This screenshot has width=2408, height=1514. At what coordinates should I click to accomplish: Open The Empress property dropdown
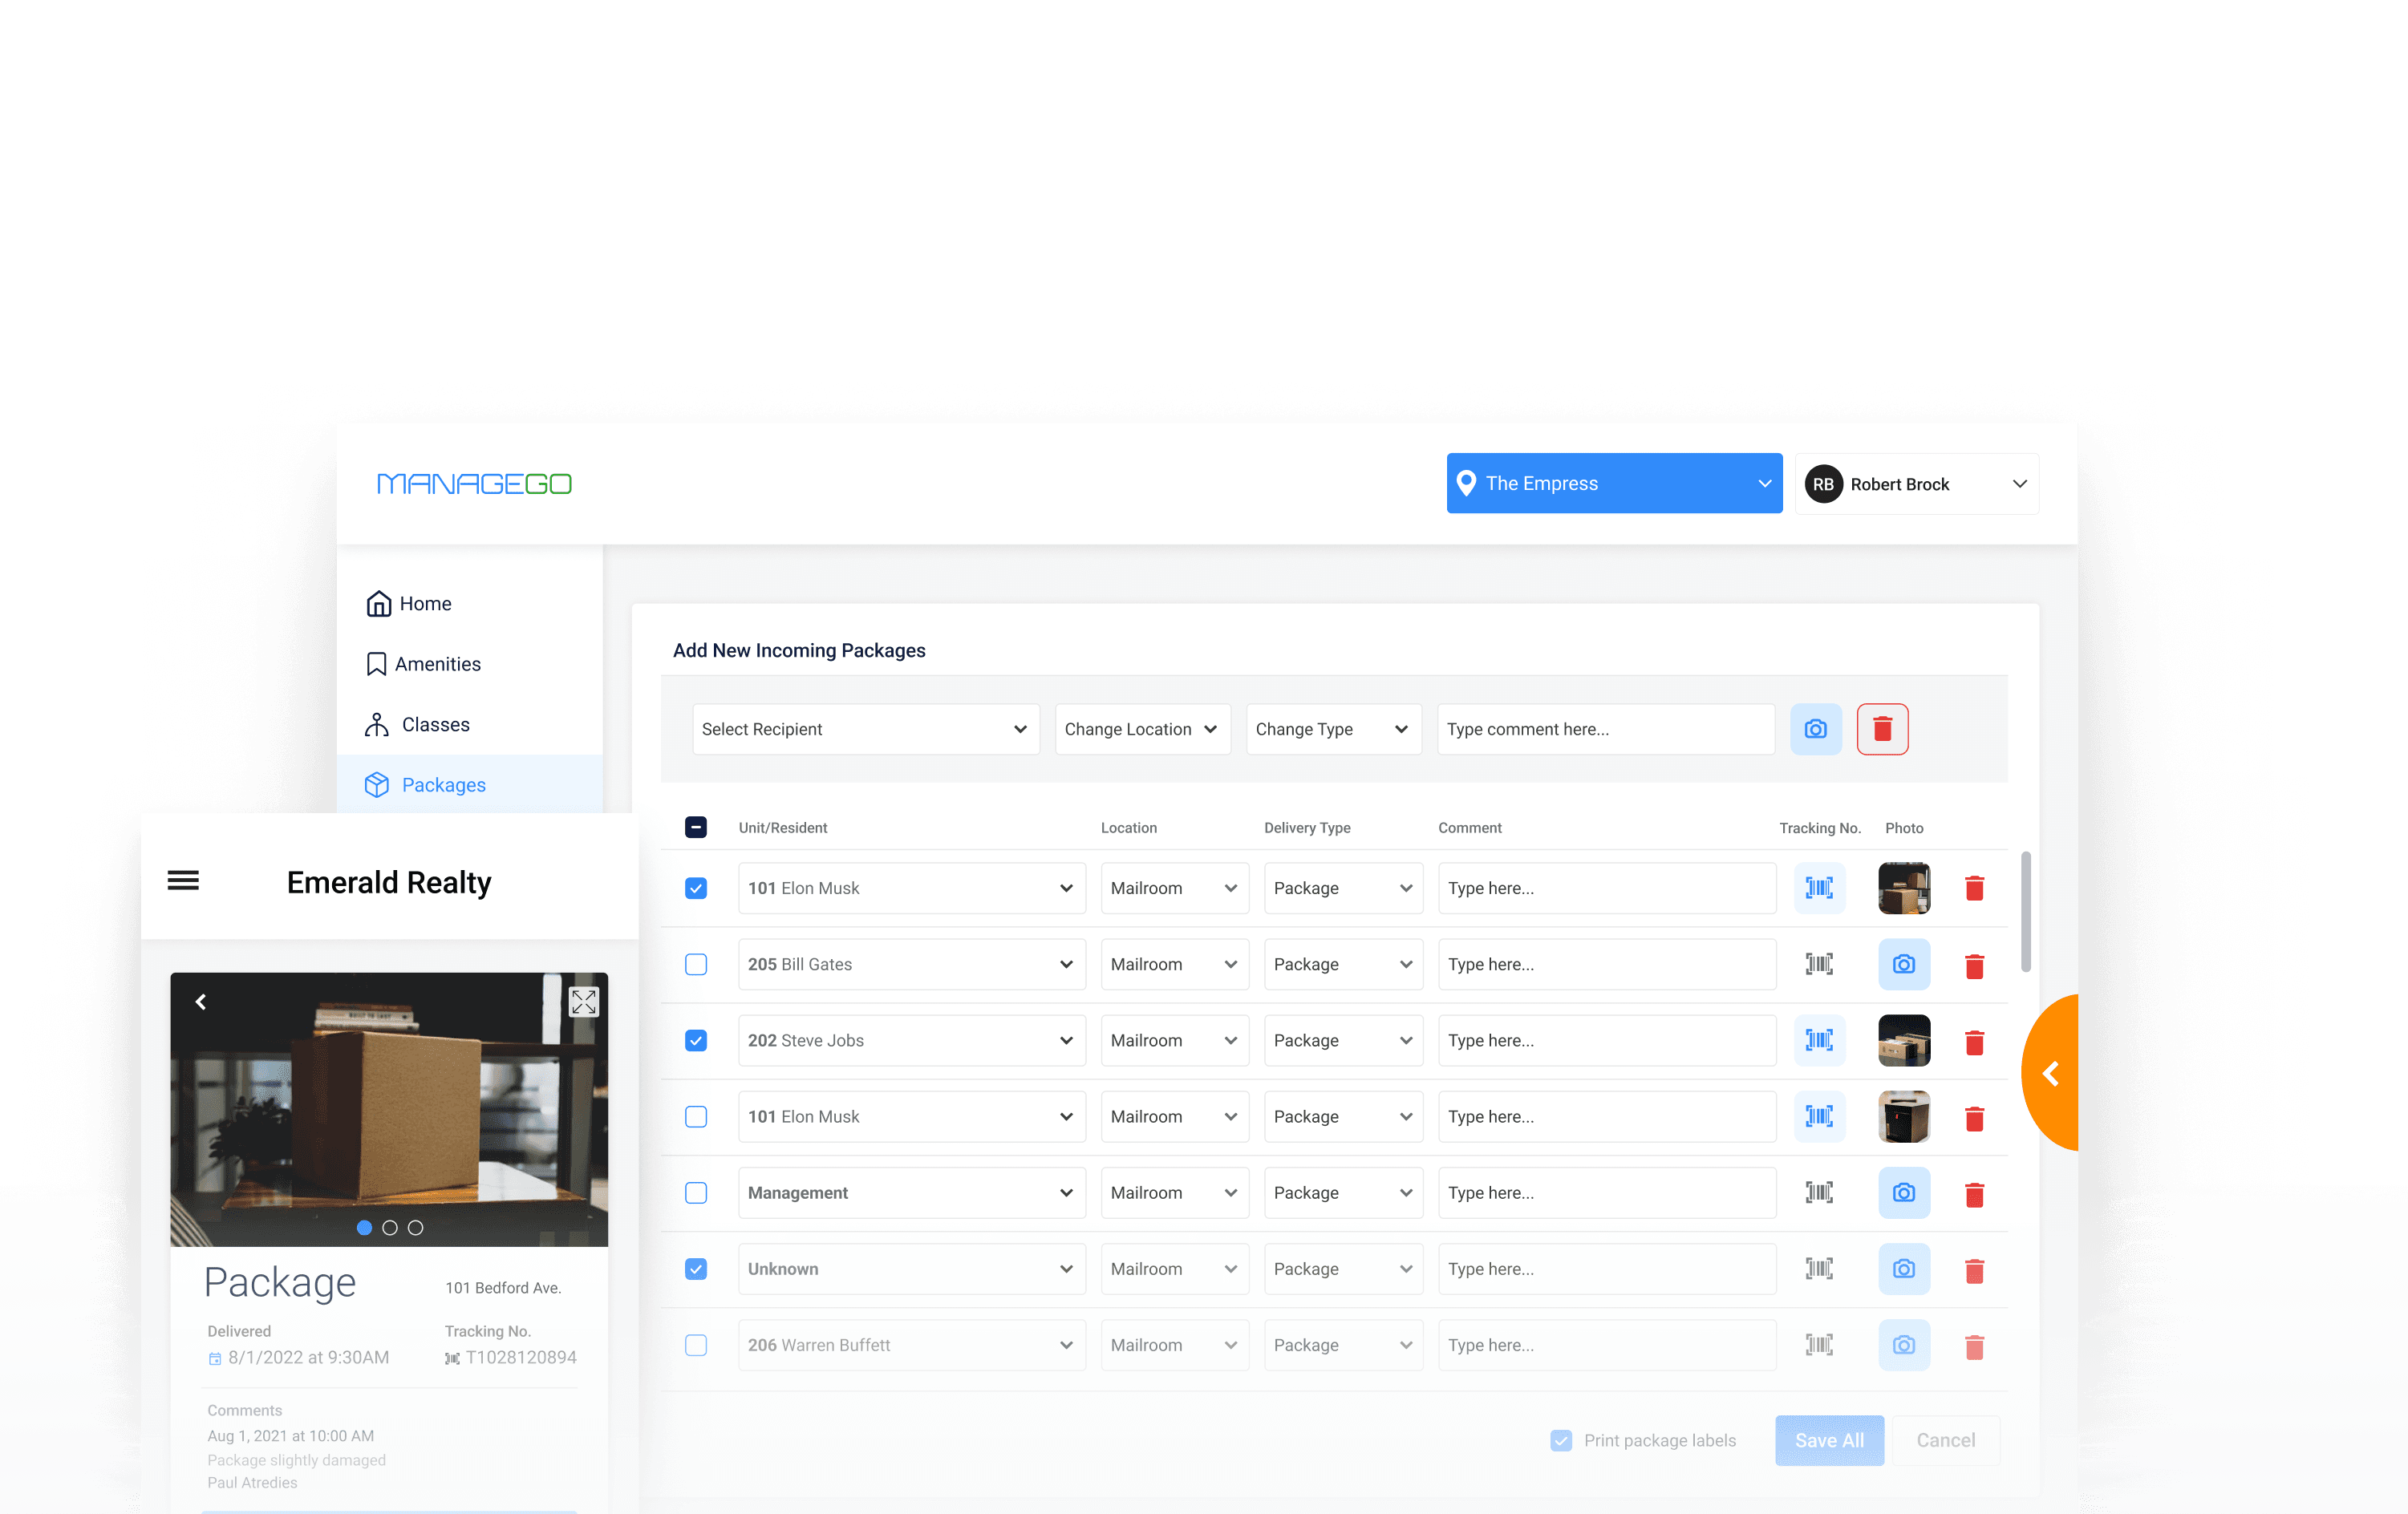(x=1613, y=484)
